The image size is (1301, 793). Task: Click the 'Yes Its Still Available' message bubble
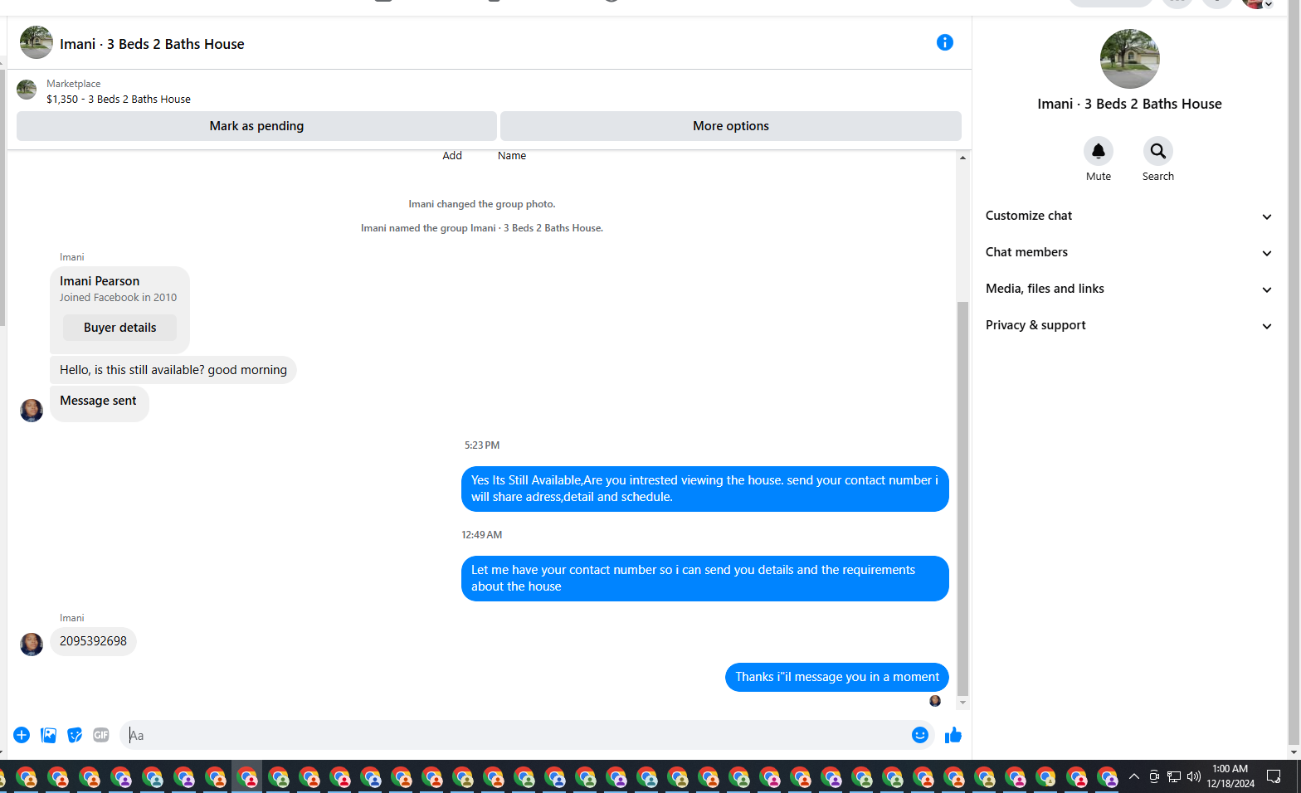point(704,489)
